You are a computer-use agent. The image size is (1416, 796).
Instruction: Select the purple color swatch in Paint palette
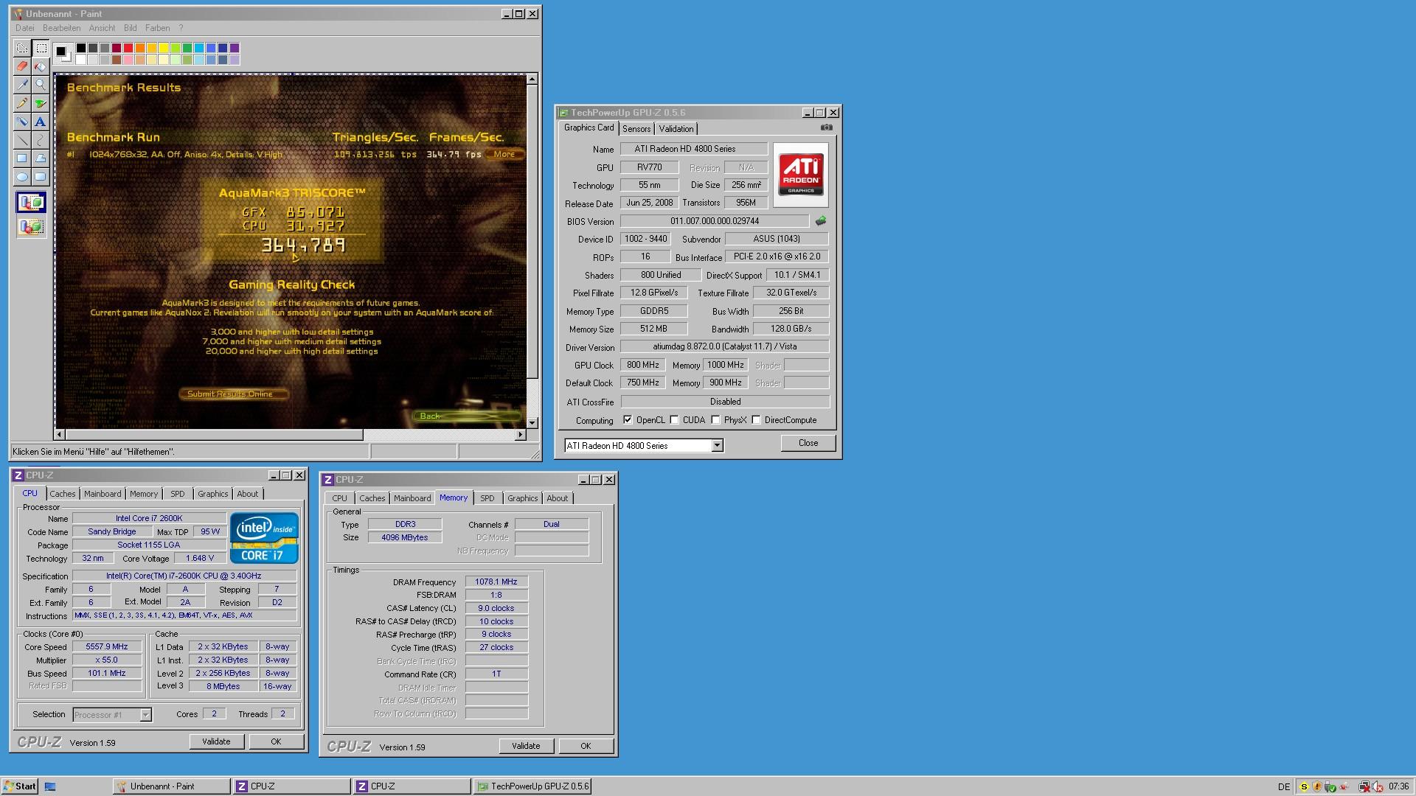[235, 48]
